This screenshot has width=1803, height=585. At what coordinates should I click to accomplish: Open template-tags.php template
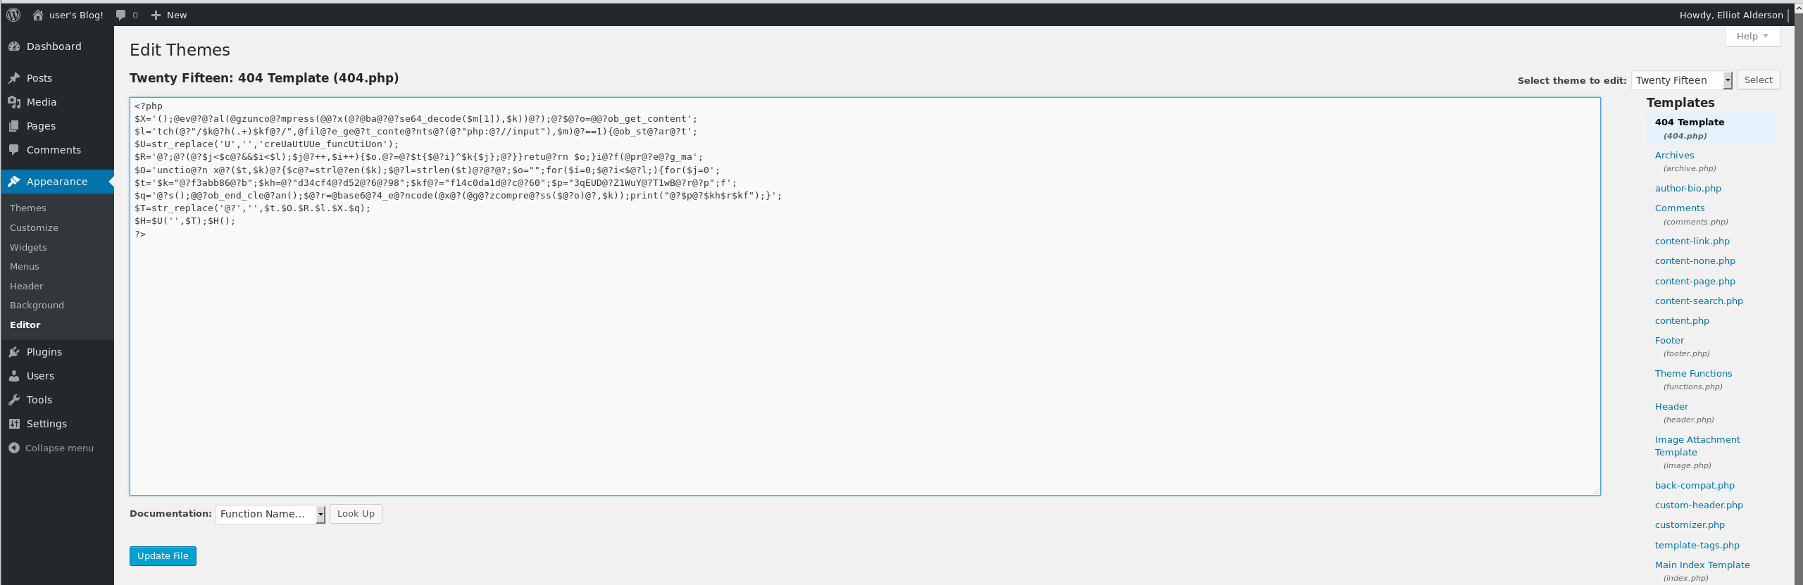coord(1697,546)
